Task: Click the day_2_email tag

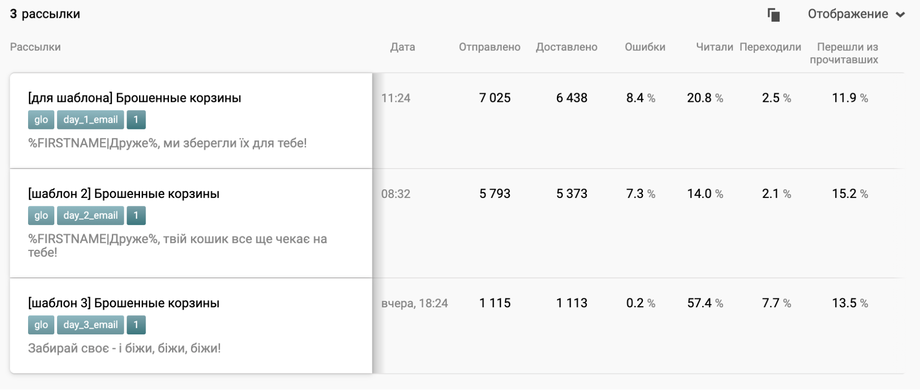Action: (x=90, y=215)
